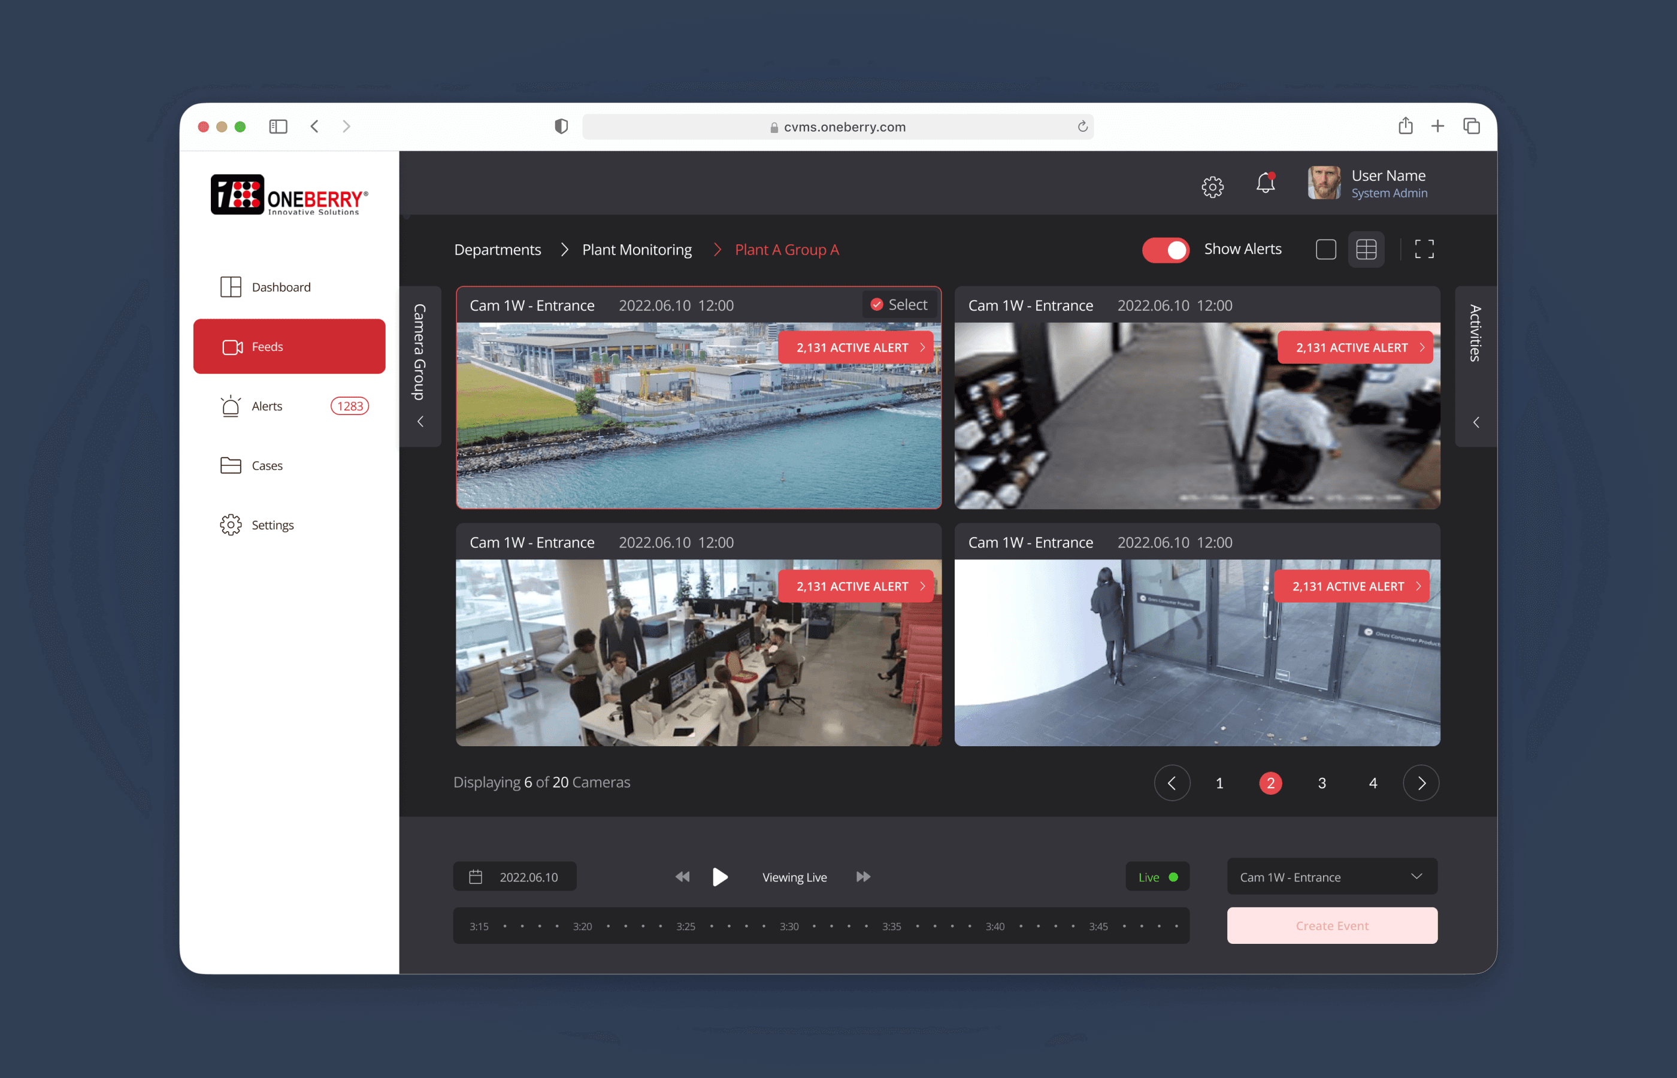Screen dimensions: 1677x1078
Task: Click the Create Event button
Action: (1332, 925)
